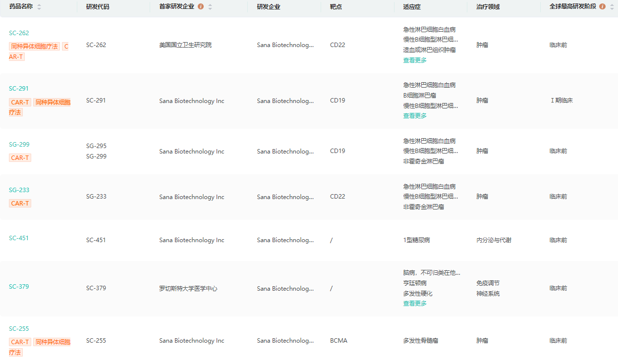Select the 研发企业 column header
Viewport: 618px width, 362px height.
(x=269, y=7)
